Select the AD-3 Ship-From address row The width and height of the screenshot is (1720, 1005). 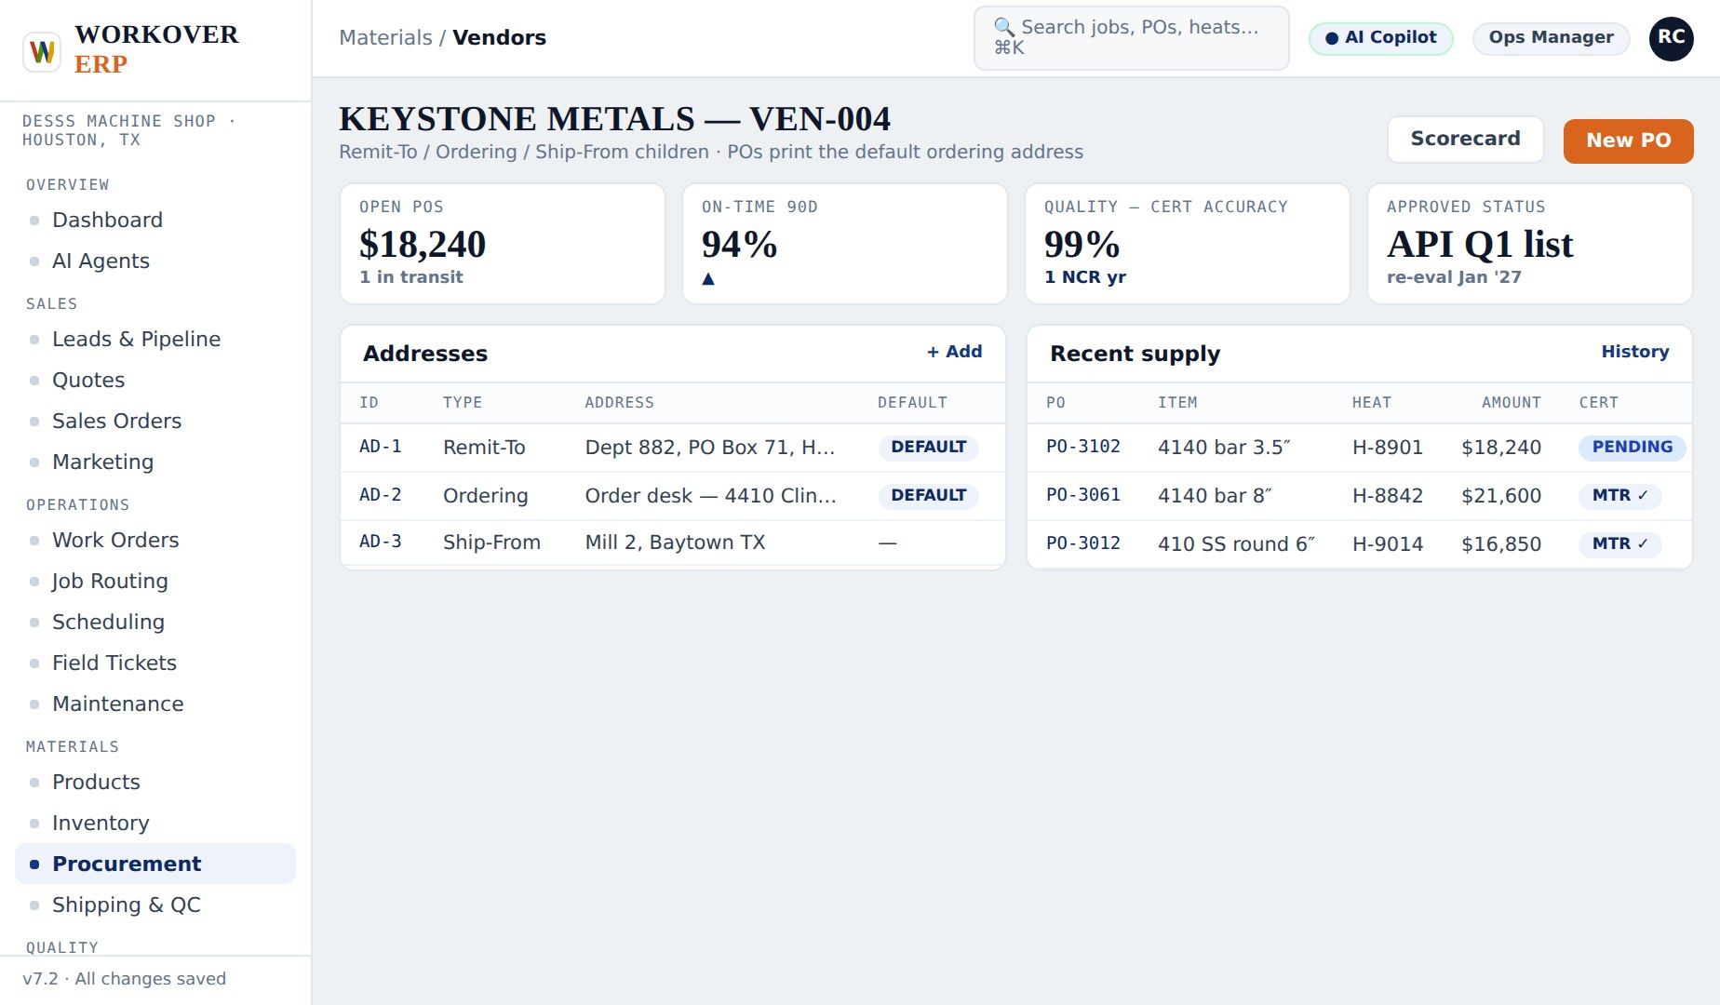672,543
